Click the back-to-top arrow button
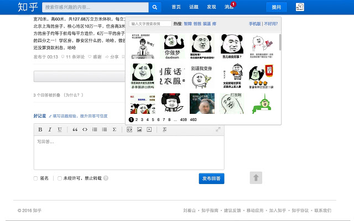Viewport: 354px width, 221px height. tap(256, 178)
